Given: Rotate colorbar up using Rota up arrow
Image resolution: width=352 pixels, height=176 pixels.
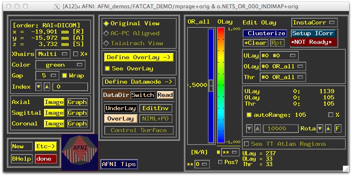Looking at the screenshot, I should (328, 129).
